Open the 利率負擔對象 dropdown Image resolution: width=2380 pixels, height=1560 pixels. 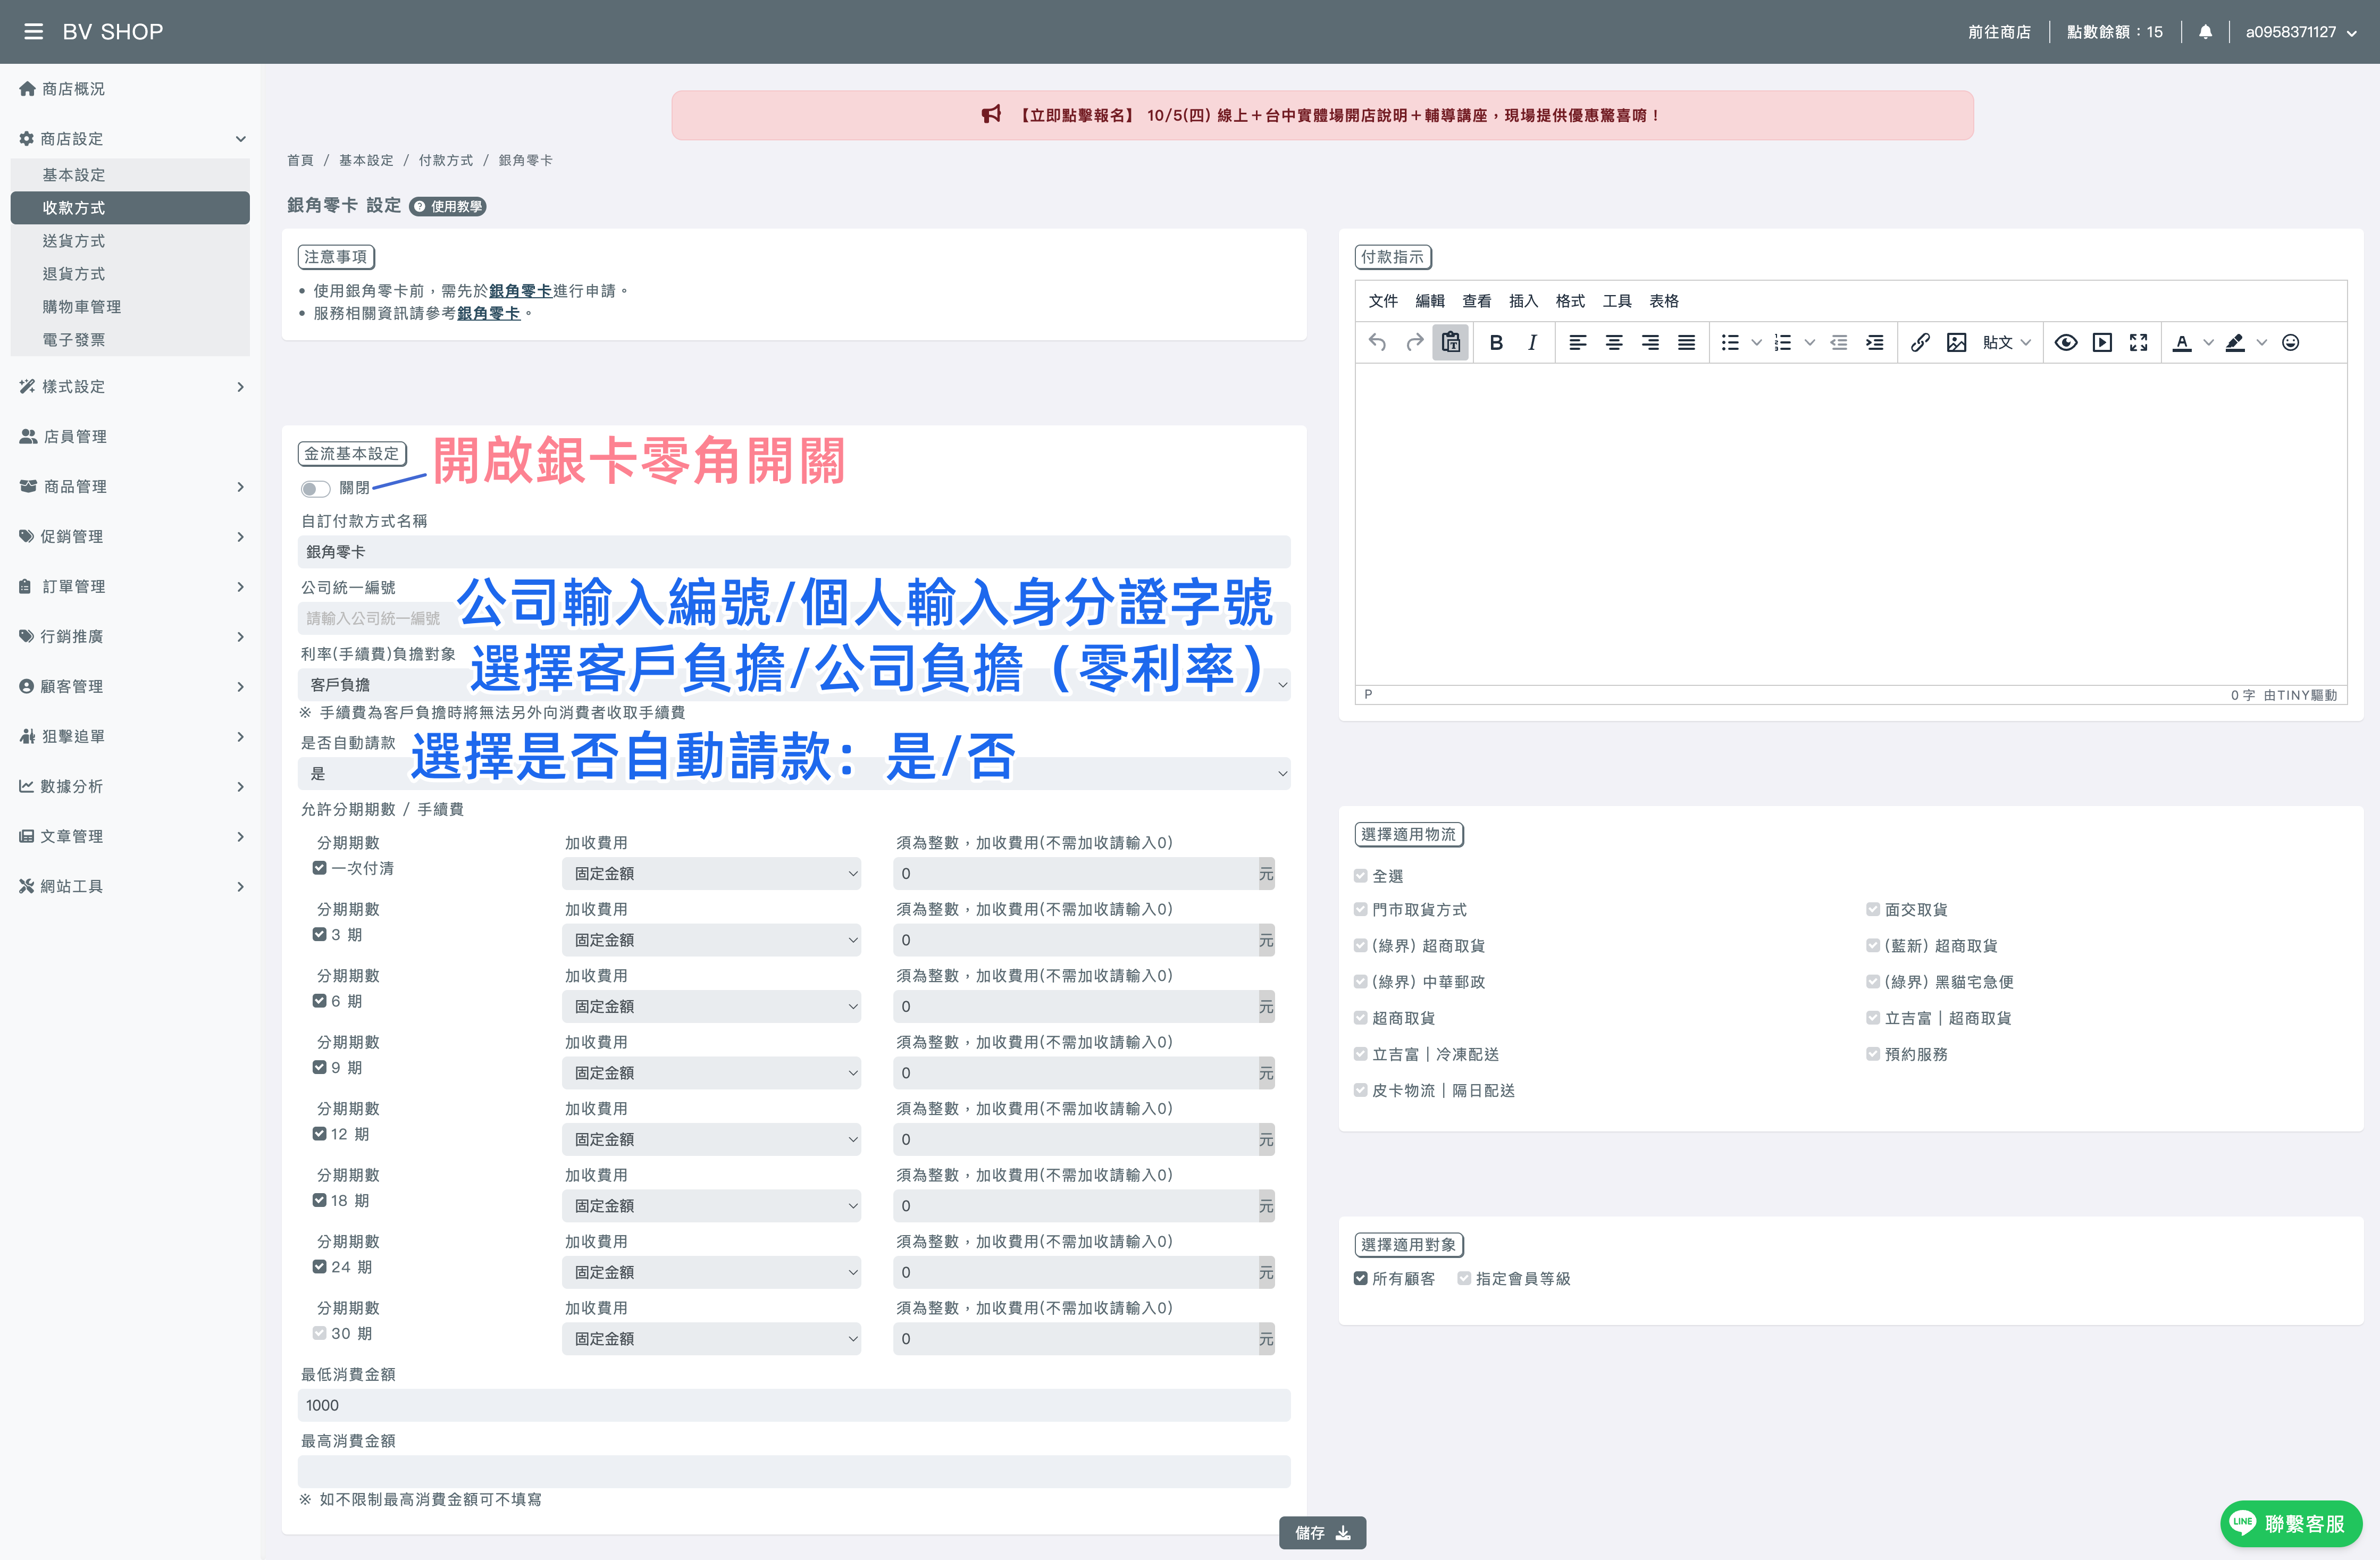click(794, 685)
